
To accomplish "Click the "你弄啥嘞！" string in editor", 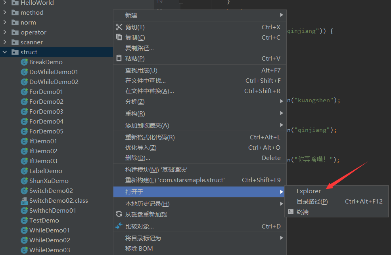I will click(x=314, y=159).
